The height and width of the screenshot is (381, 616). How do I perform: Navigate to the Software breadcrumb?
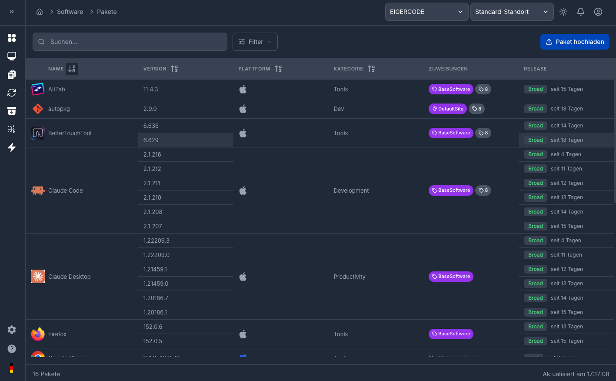[x=70, y=12]
